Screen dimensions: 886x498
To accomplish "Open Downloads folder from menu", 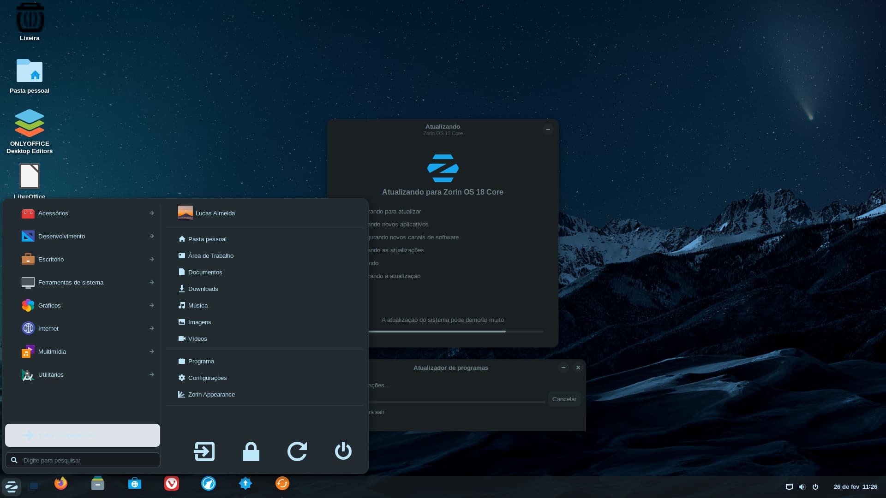I will [203, 289].
